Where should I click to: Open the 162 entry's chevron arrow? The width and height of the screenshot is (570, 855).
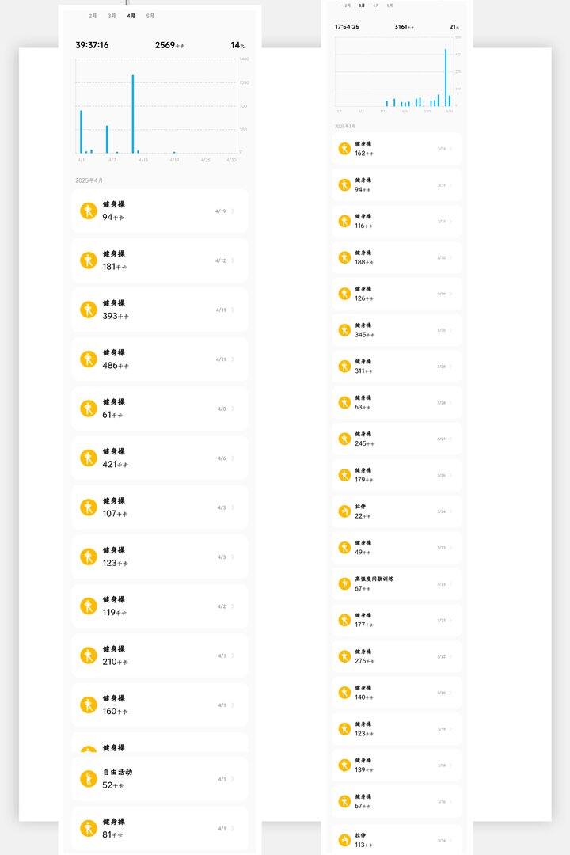[x=450, y=149]
